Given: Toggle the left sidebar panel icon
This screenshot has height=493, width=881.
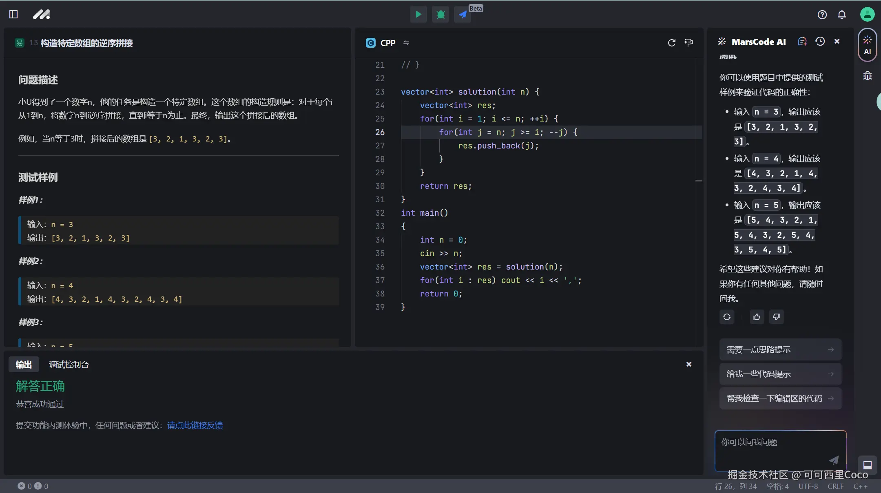Looking at the screenshot, I should pyautogui.click(x=13, y=15).
